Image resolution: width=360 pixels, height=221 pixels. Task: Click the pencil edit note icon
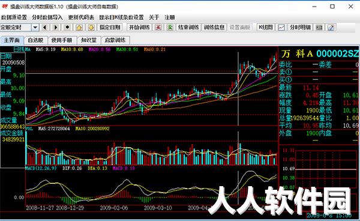click(331, 28)
